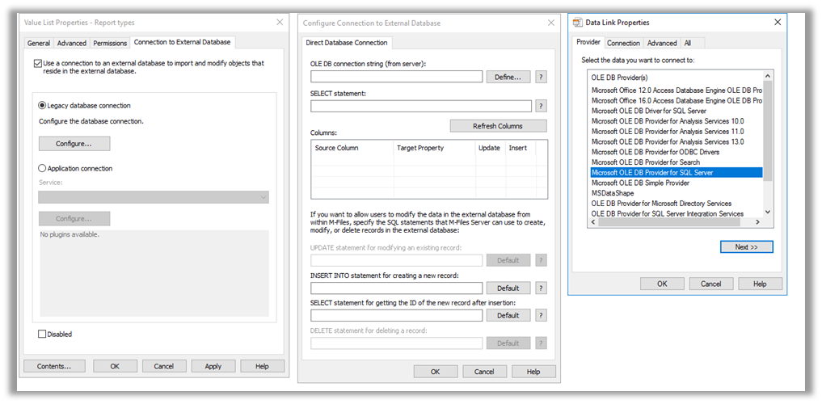Toggle 'Use a connection to an external database' checkbox
Viewport: 822px width, 404px height.
click(37, 63)
